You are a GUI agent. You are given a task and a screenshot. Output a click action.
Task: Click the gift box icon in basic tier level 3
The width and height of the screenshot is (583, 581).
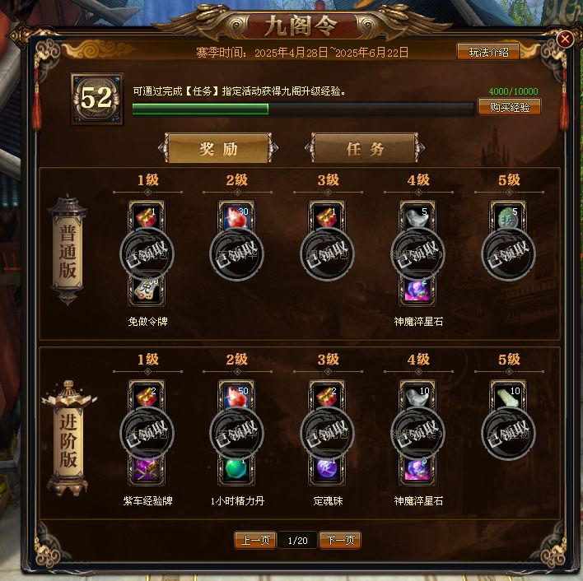(x=327, y=216)
